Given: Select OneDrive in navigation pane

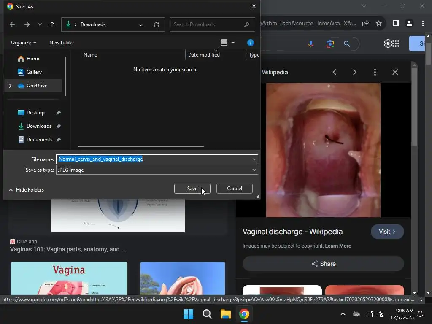Looking at the screenshot, I should click(x=37, y=85).
